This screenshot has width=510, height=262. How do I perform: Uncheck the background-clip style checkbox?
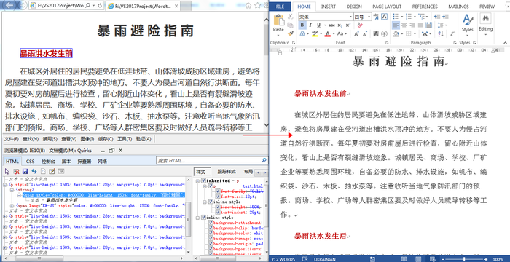[x=211, y=229]
